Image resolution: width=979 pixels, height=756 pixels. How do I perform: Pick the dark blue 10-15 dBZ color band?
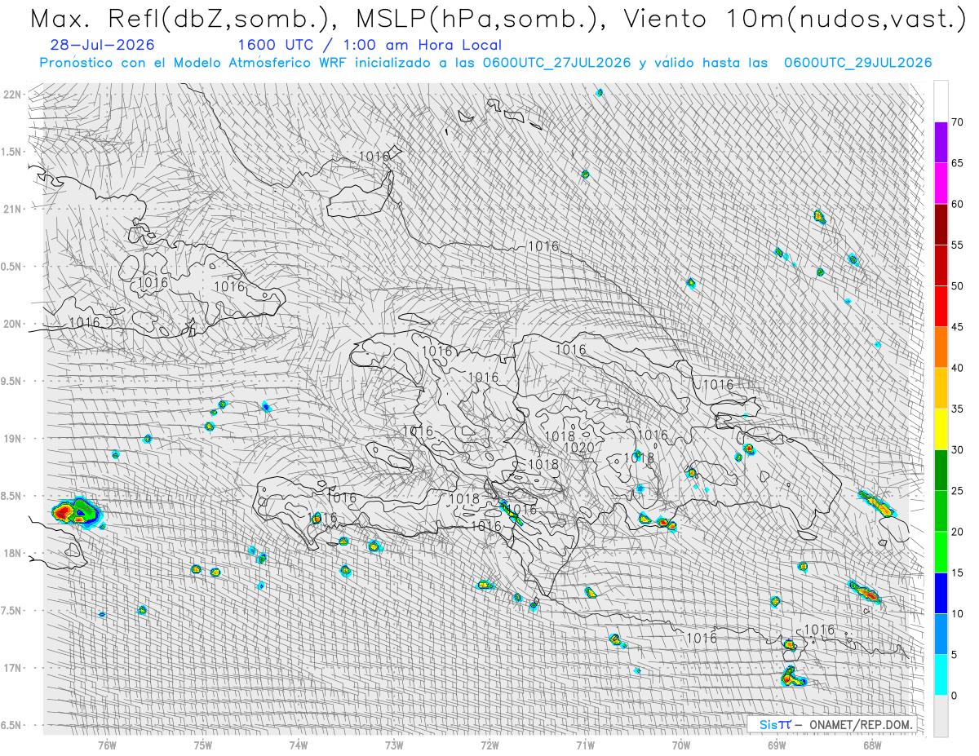(941, 593)
